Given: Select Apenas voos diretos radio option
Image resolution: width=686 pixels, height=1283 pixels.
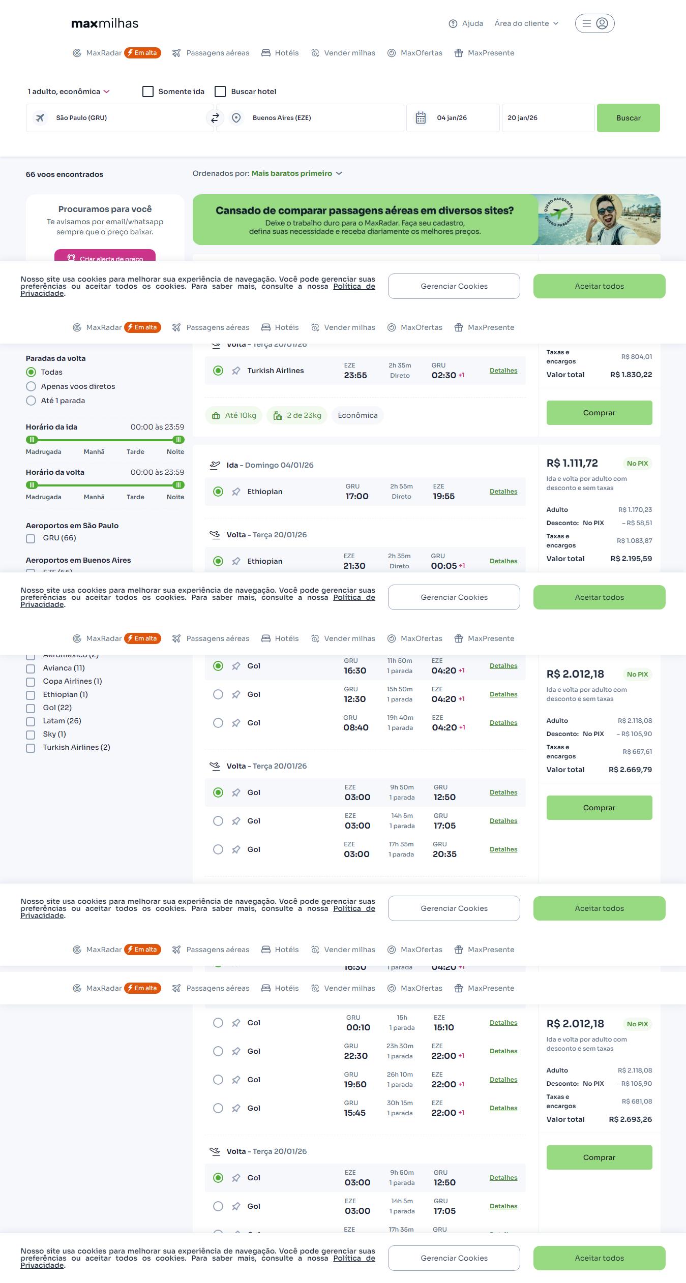Looking at the screenshot, I should (31, 386).
